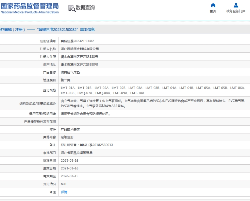Click the 数据查询 magnifier document icon
The image size is (250, 201).
point(72,8)
